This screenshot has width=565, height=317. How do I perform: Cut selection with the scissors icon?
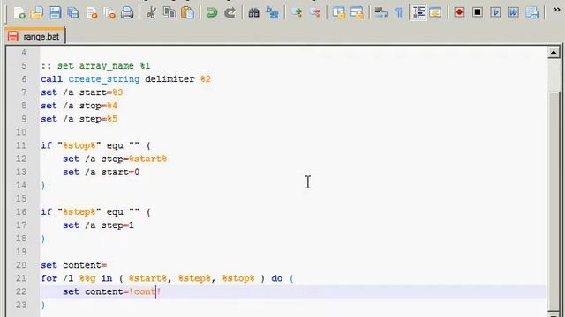[151, 13]
